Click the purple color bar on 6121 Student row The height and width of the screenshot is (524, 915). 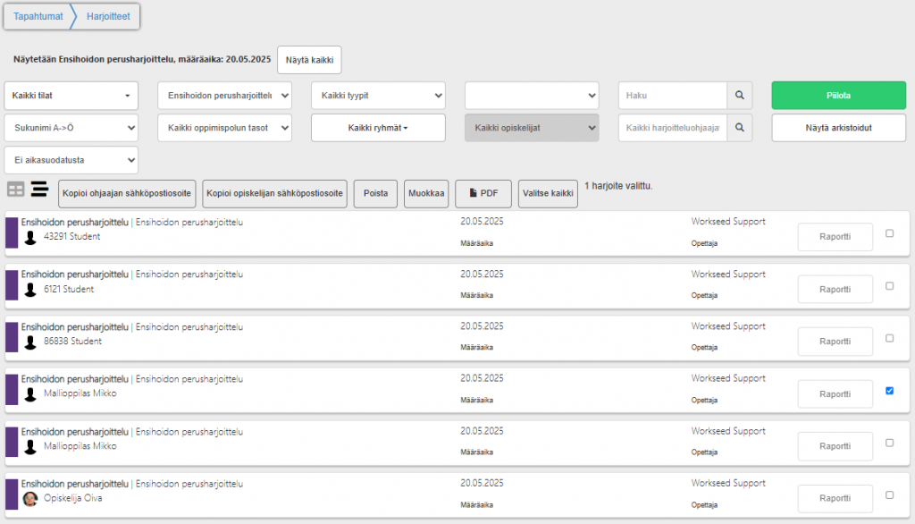[12, 285]
